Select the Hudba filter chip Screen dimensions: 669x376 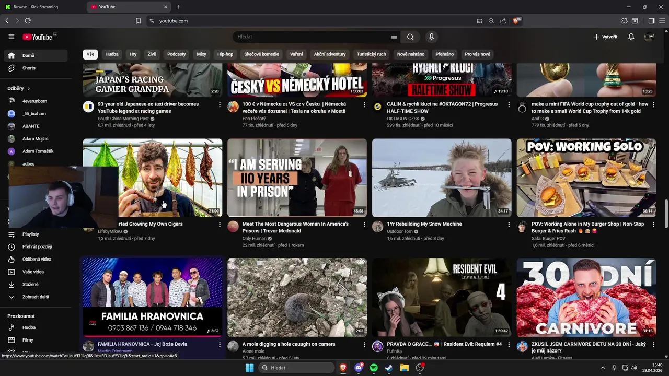point(112,54)
